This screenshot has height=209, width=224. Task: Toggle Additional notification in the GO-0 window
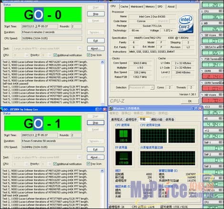click(x=55, y=55)
